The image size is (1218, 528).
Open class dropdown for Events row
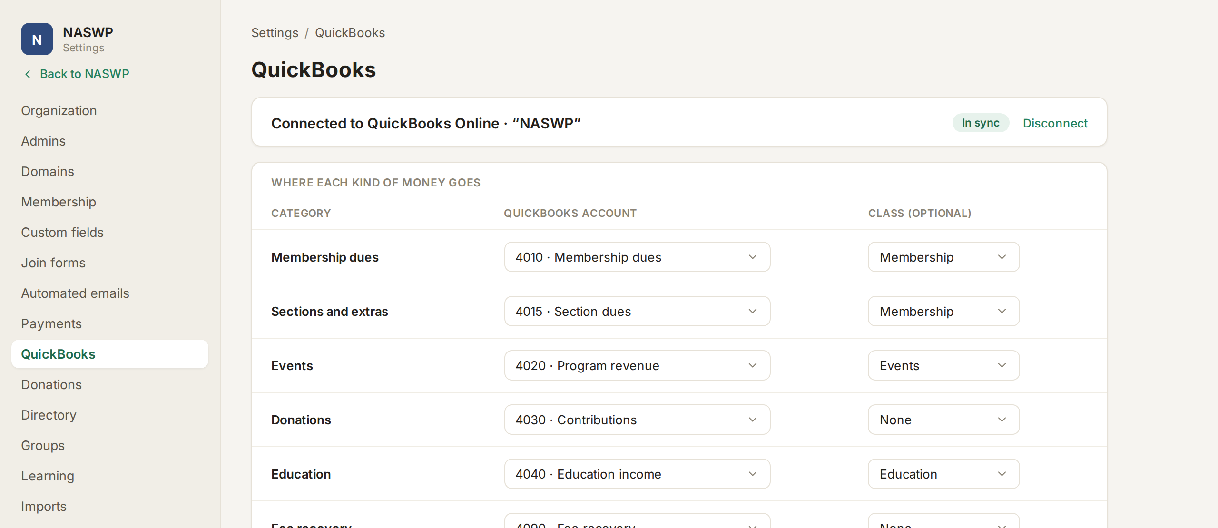coord(943,365)
